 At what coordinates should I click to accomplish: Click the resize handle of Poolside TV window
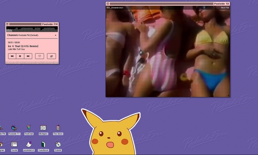228,95
